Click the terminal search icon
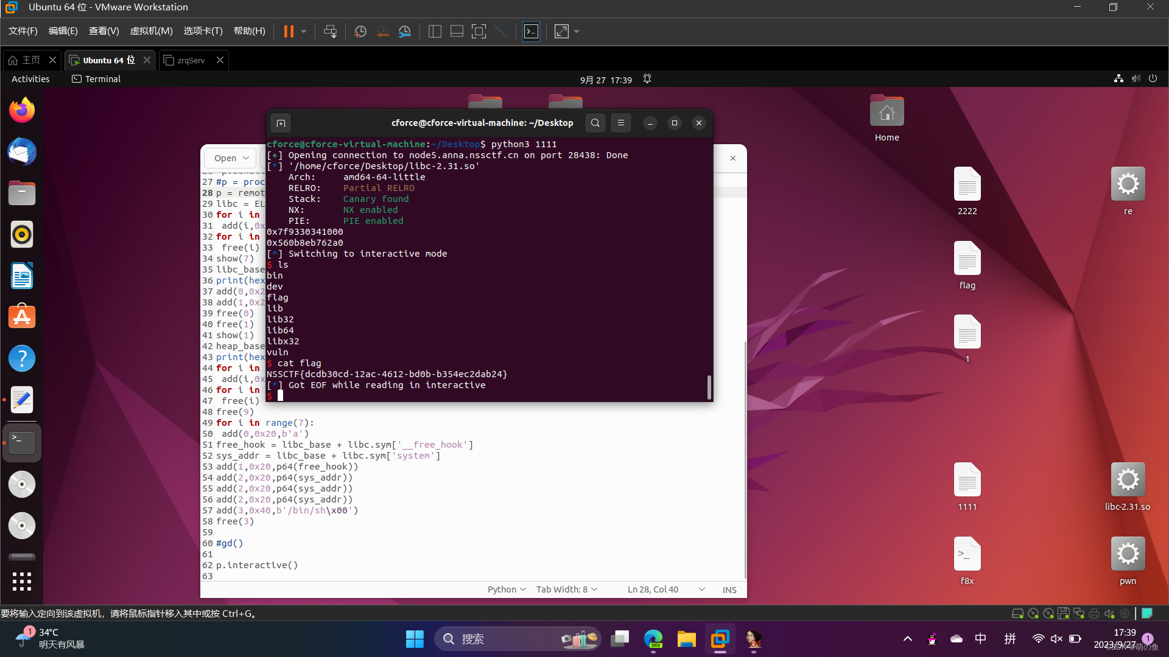 [x=595, y=123]
